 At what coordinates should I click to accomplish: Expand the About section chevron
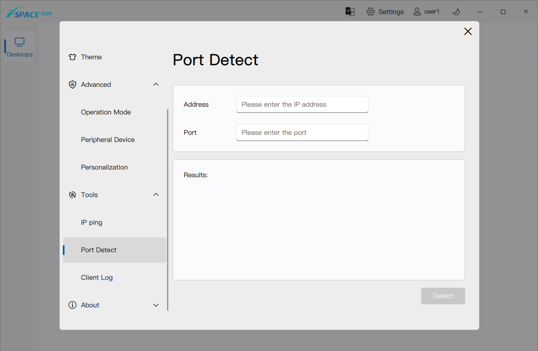click(x=155, y=305)
